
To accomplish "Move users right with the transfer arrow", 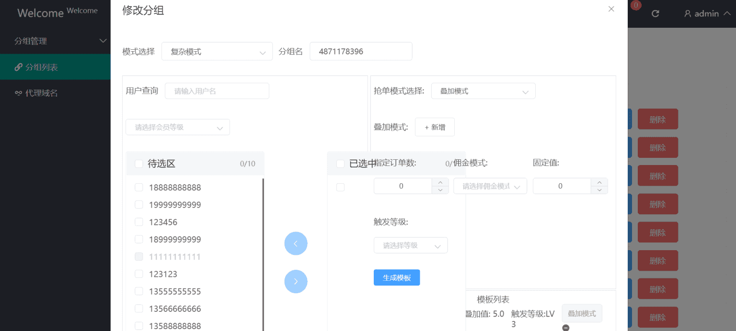I will [296, 281].
